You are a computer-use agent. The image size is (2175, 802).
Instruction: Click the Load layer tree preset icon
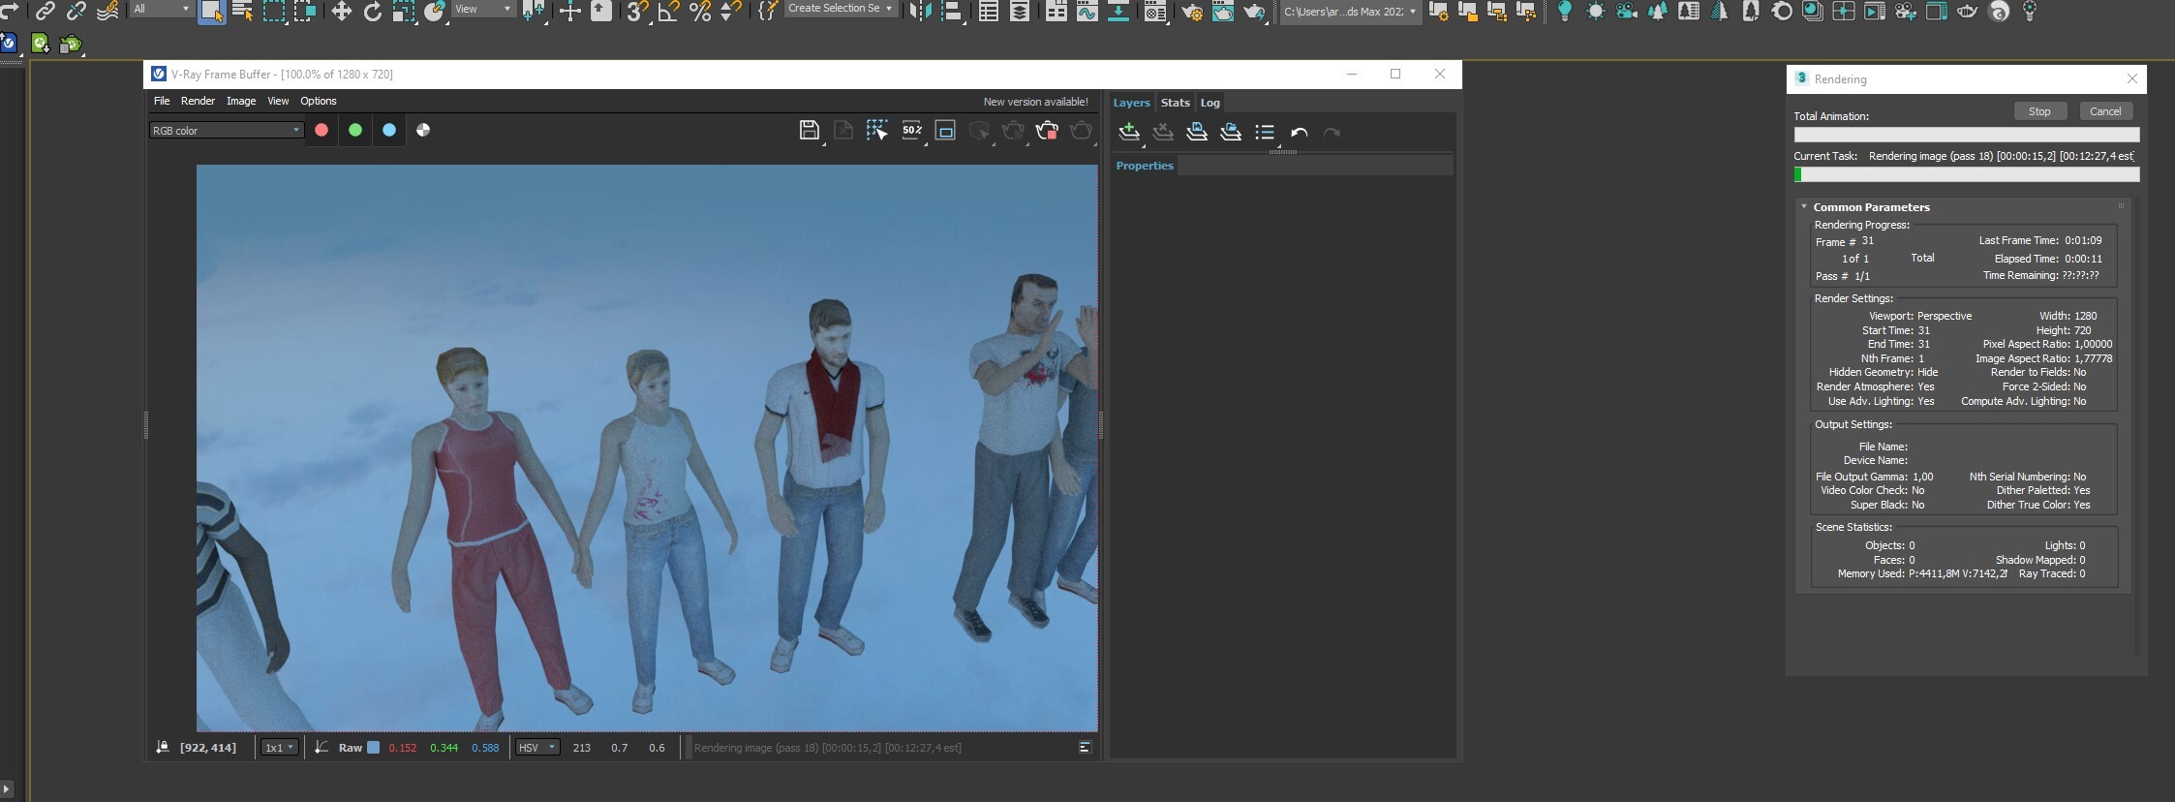tap(1231, 133)
